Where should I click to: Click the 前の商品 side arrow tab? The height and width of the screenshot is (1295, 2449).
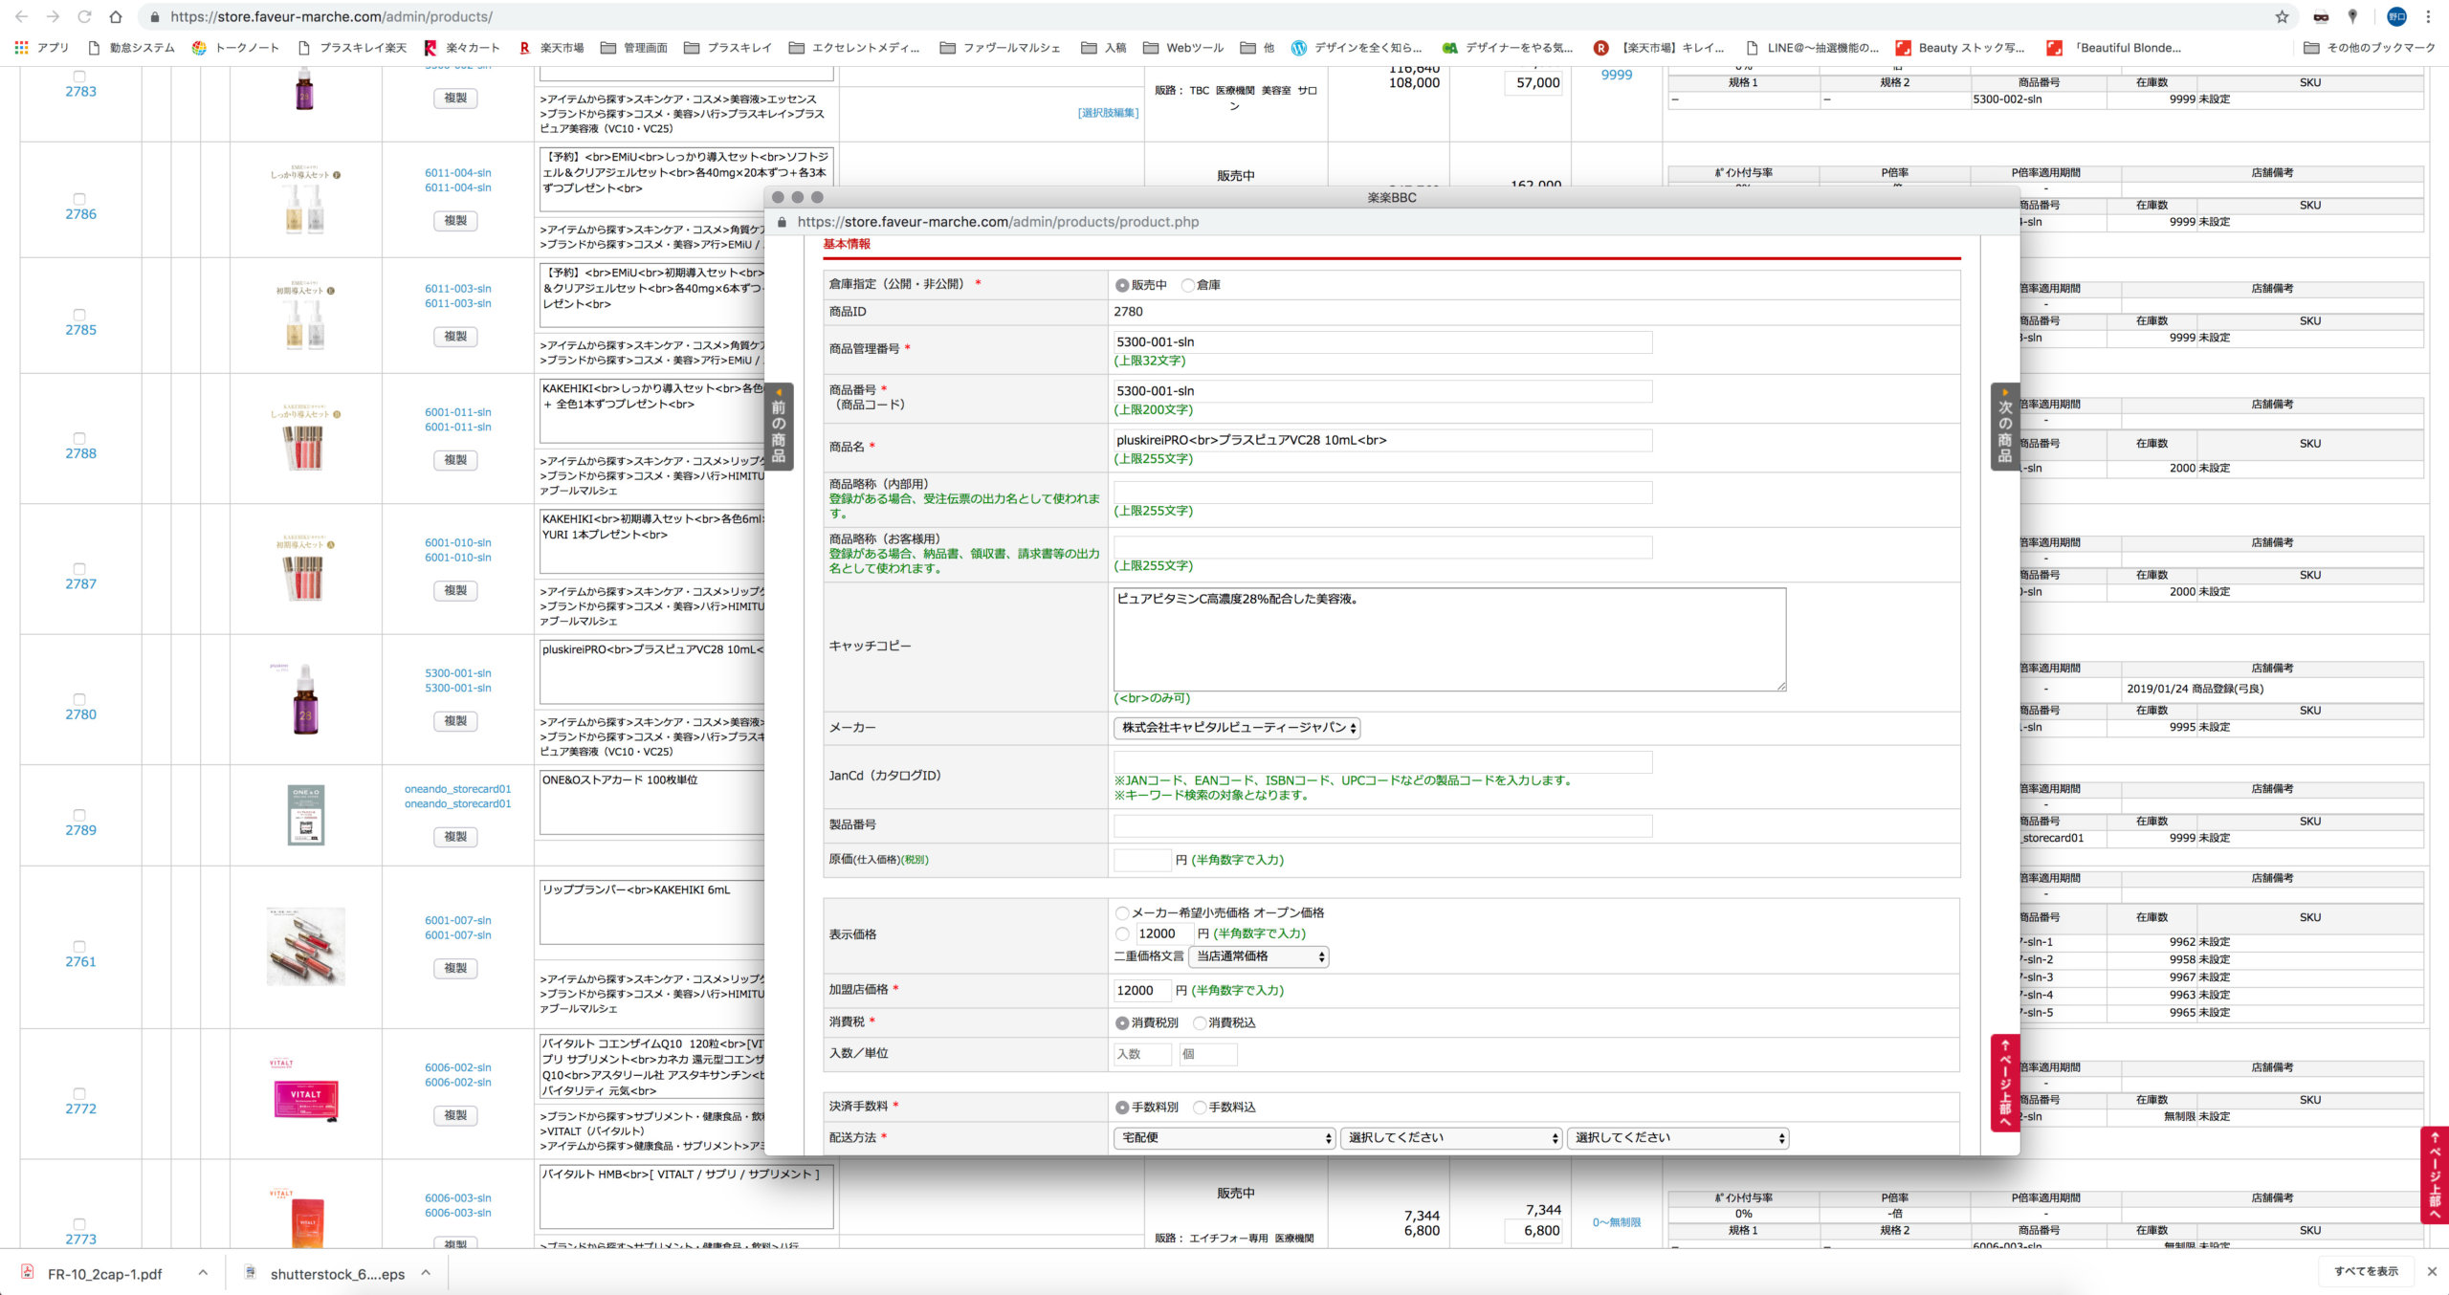779,427
